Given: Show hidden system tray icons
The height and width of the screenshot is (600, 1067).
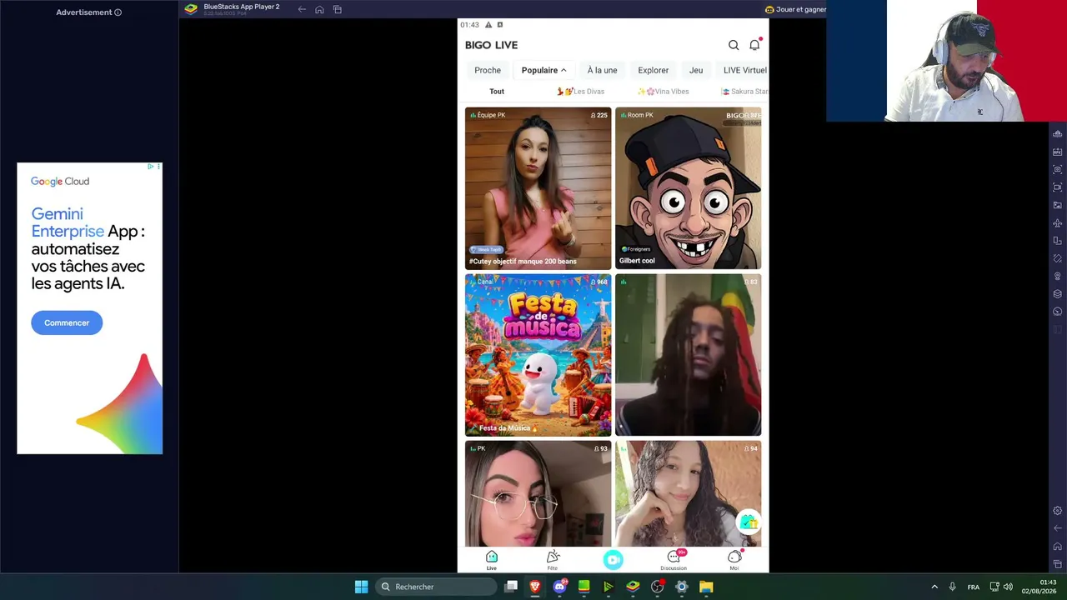Looking at the screenshot, I should point(934,587).
